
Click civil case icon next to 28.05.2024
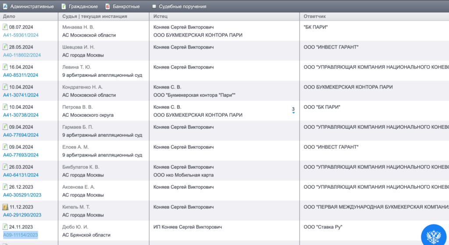point(5,47)
